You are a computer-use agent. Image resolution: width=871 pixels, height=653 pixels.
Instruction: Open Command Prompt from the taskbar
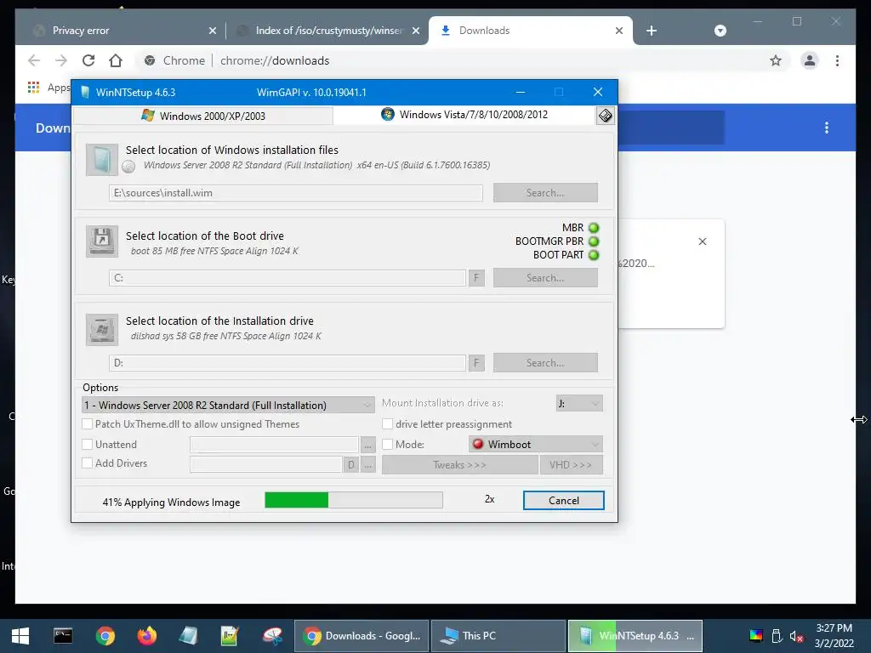63,636
